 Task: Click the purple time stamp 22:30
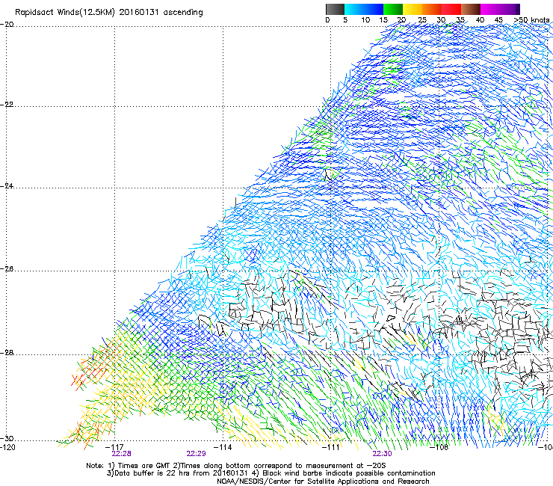(383, 454)
